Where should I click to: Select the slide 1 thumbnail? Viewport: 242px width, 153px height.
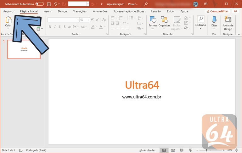click(x=24, y=49)
